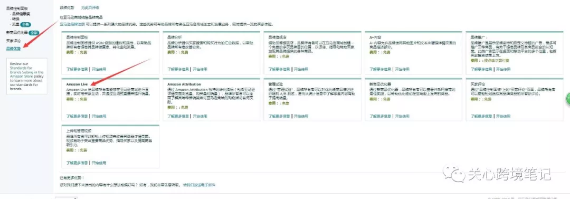
Task: Click 开始使用 in 品牌控制面板 card
Action: click(99, 69)
